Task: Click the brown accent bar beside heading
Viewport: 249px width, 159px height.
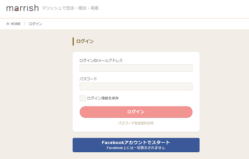Action: [73, 41]
